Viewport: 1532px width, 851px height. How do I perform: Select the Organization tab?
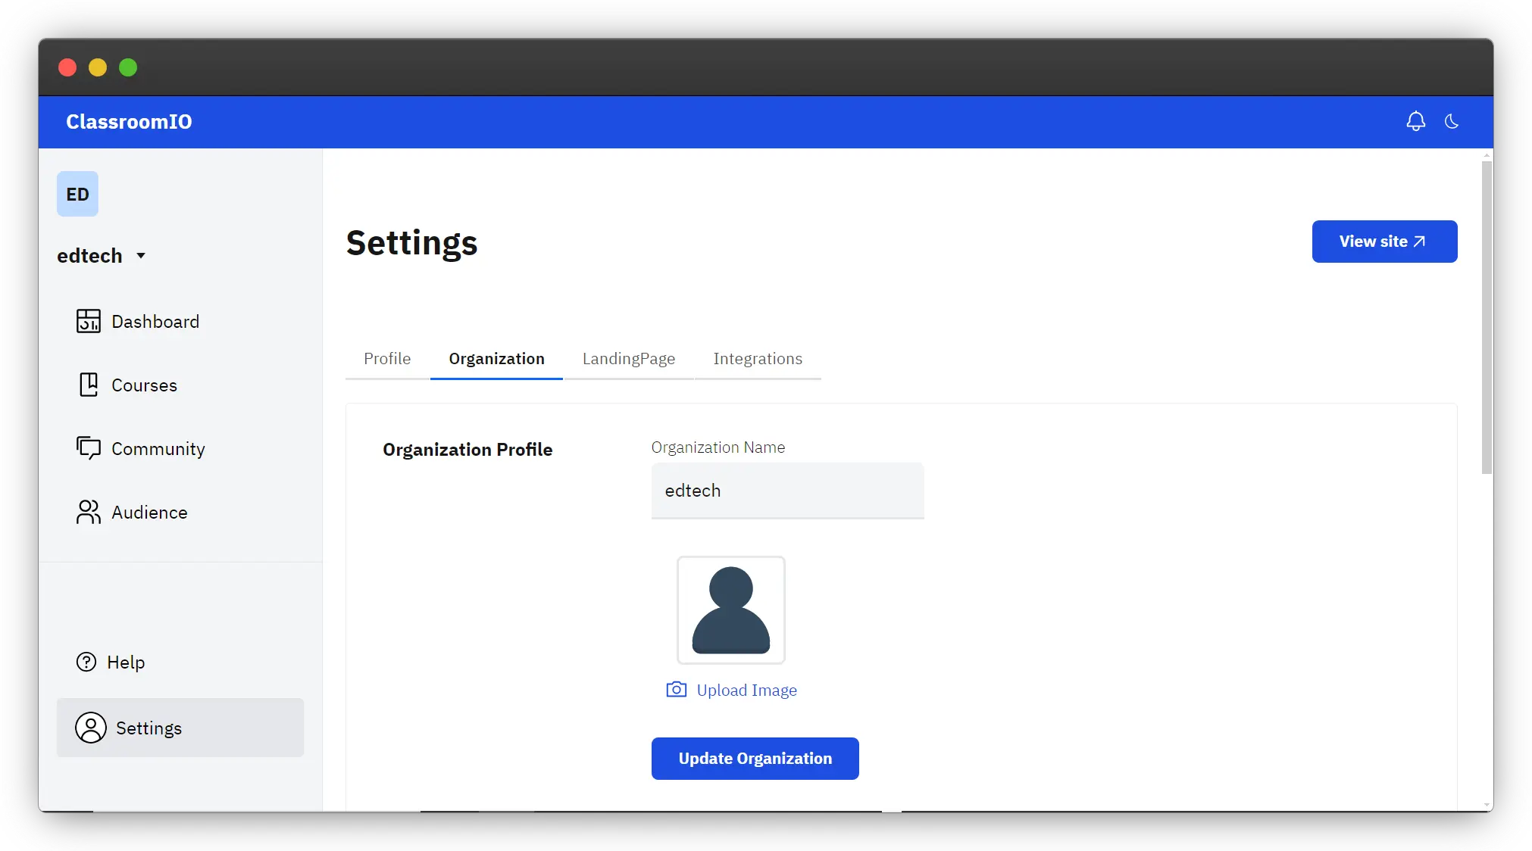[x=496, y=359]
